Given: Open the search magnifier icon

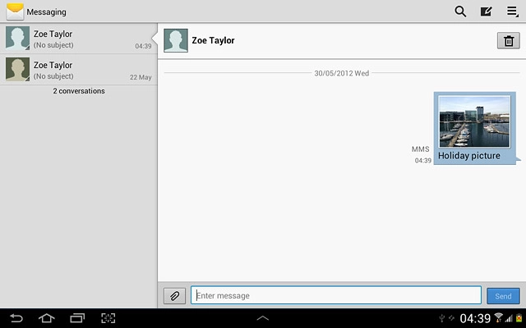Looking at the screenshot, I should point(460,11).
